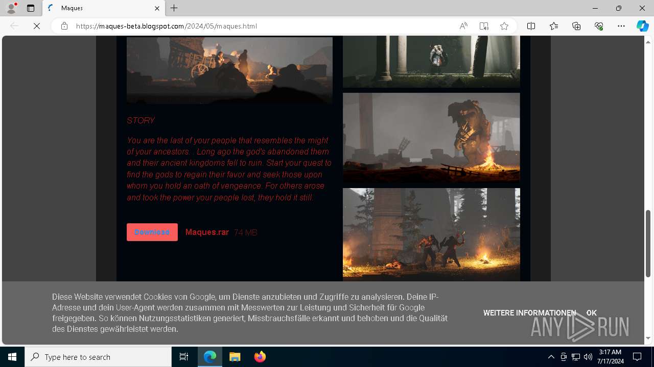Image resolution: width=654 pixels, height=367 pixels.
Task: Open the armored warrior between pillars screenshot
Action: pos(431,62)
